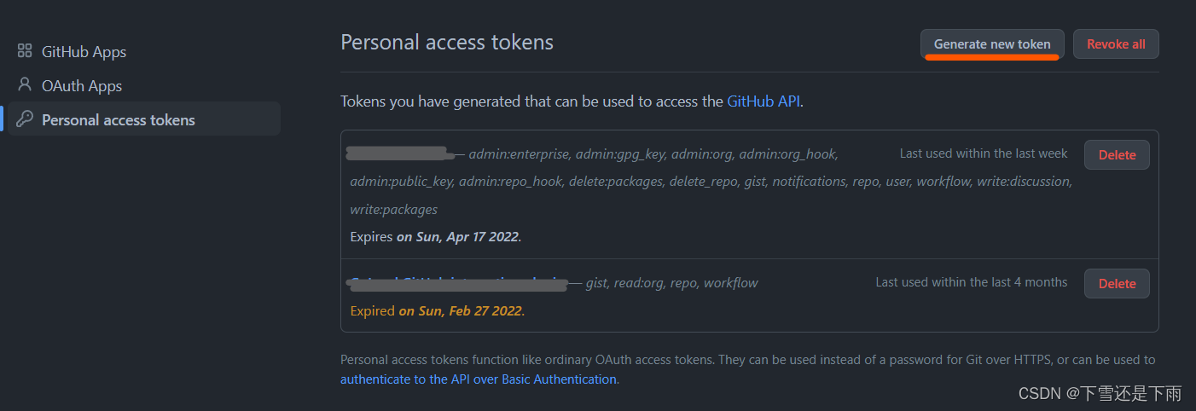Click the key icon in sidebar
Image resolution: width=1196 pixels, height=411 pixels.
point(25,119)
